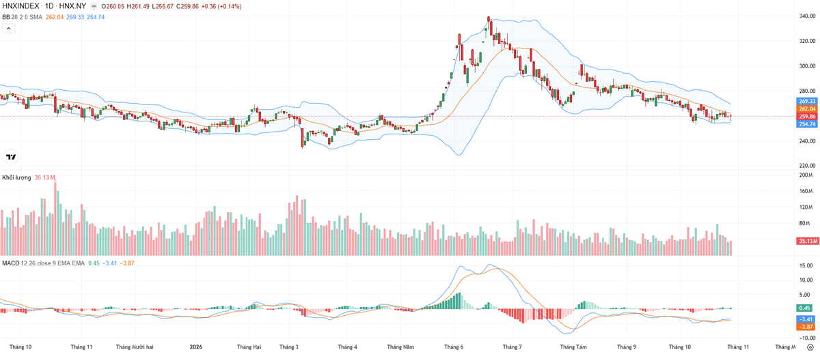Viewport: 820px width, 352px height.
Task: Click the blue 269.33 upper band label
Action: pyautogui.click(x=807, y=101)
